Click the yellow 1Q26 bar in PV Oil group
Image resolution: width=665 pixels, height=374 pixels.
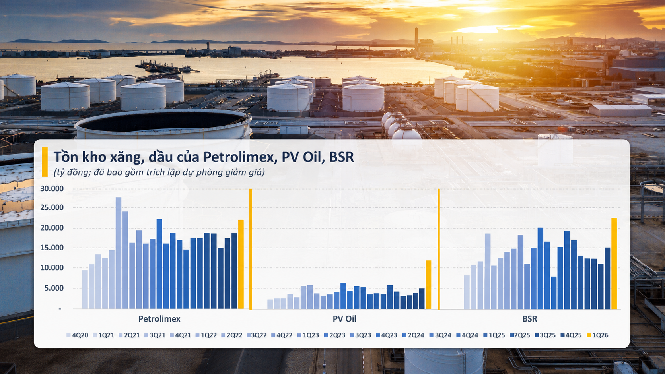[x=428, y=285]
